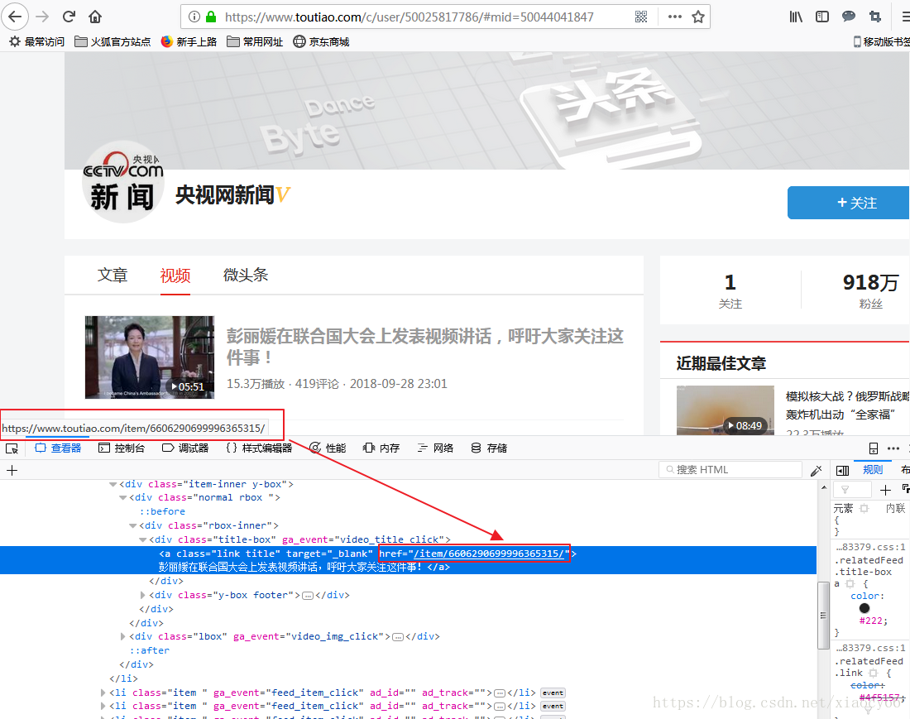910x719 pixels.
Task: Open the …83379.css:1 stylesheet link above .relatedFeed .title-box
Action: tap(870, 547)
